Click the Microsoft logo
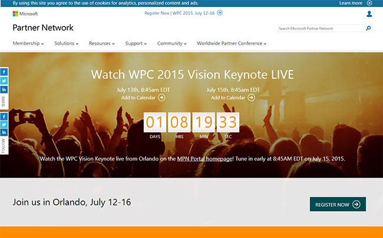 [24, 13]
